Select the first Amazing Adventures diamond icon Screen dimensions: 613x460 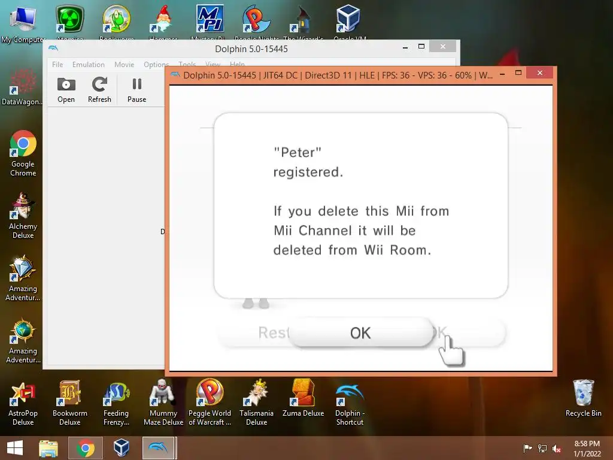(x=23, y=278)
